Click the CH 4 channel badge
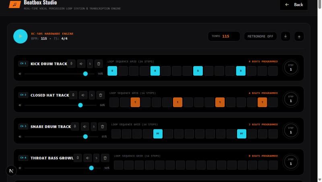 point(23,158)
